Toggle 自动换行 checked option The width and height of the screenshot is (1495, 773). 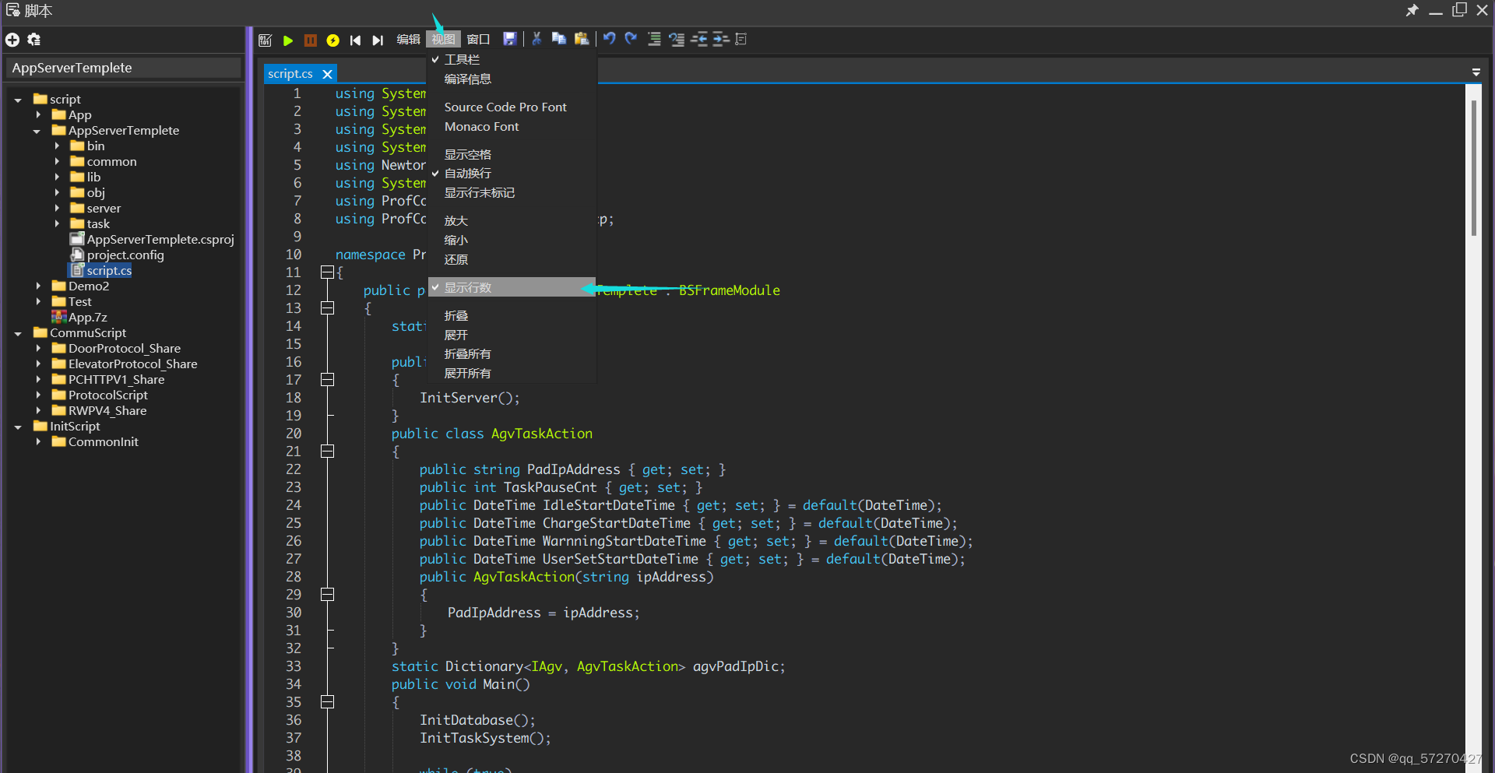[x=512, y=174]
